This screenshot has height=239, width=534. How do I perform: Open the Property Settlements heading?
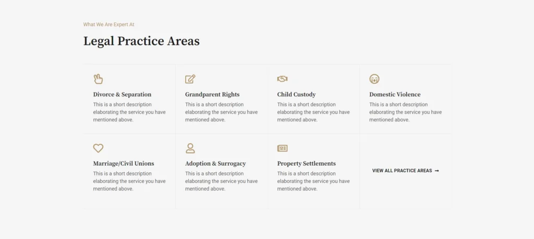(x=306, y=163)
